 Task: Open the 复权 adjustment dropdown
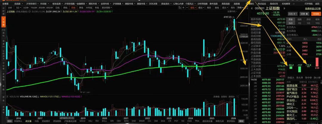(193, 7)
